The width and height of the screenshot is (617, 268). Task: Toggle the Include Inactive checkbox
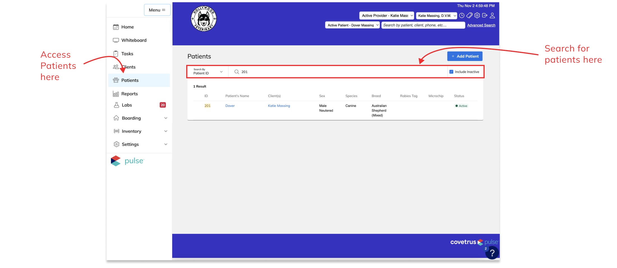(451, 72)
